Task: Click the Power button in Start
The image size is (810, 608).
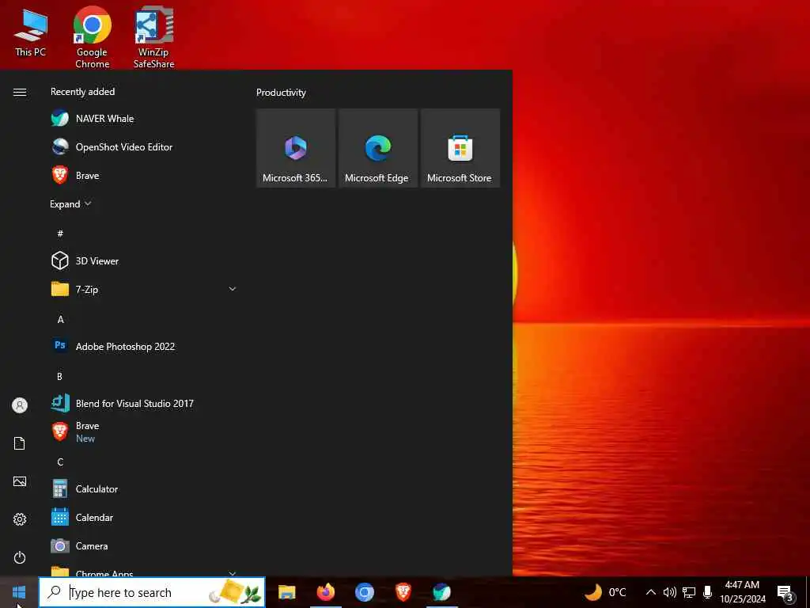Action: [x=20, y=557]
